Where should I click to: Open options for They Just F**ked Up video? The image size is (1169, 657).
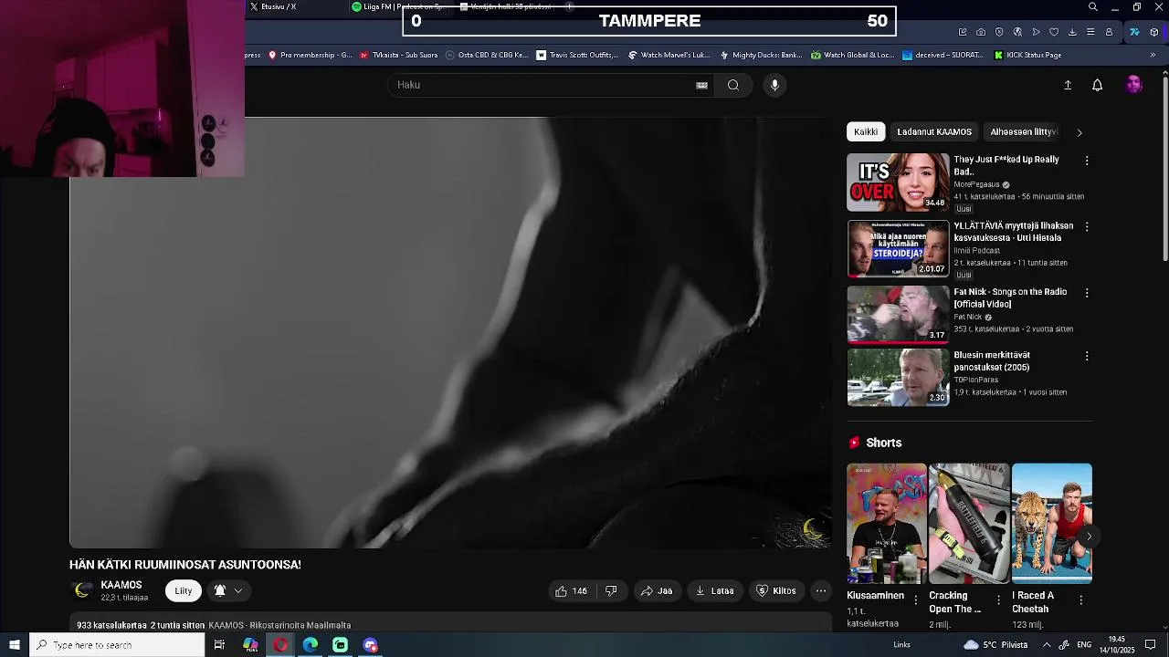[x=1087, y=161]
